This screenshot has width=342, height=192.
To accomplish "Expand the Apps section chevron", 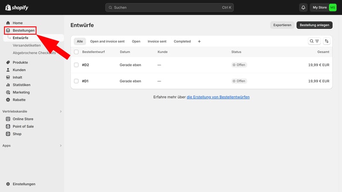I will point(60,145).
